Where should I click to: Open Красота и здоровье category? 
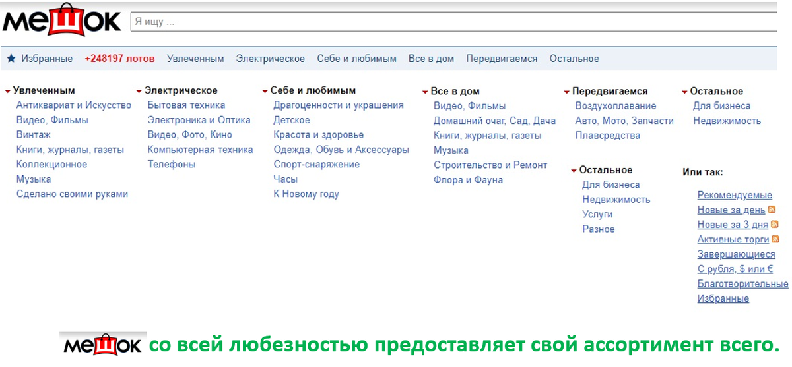point(319,135)
